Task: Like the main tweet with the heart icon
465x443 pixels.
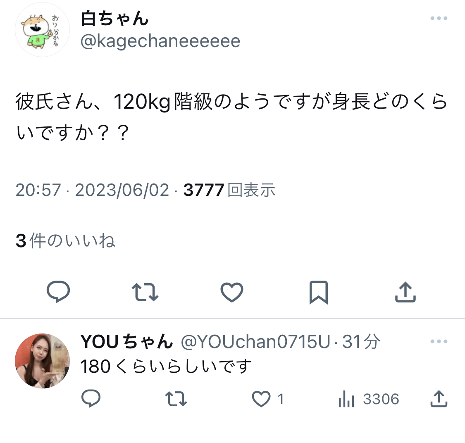Action: pyautogui.click(x=231, y=292)
